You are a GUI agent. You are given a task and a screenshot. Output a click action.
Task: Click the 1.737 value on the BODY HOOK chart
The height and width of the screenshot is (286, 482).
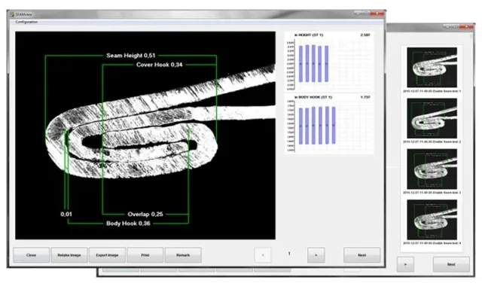pos(365,97)
